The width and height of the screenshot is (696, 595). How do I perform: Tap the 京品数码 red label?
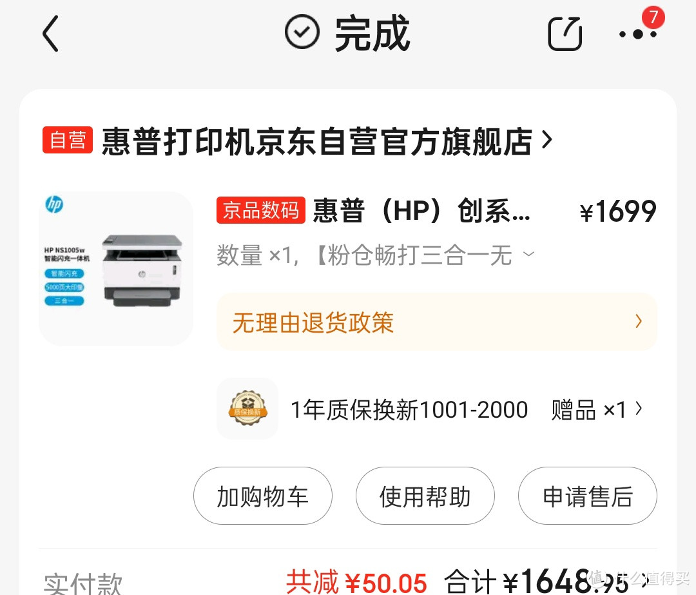click(x=261, y=210)
